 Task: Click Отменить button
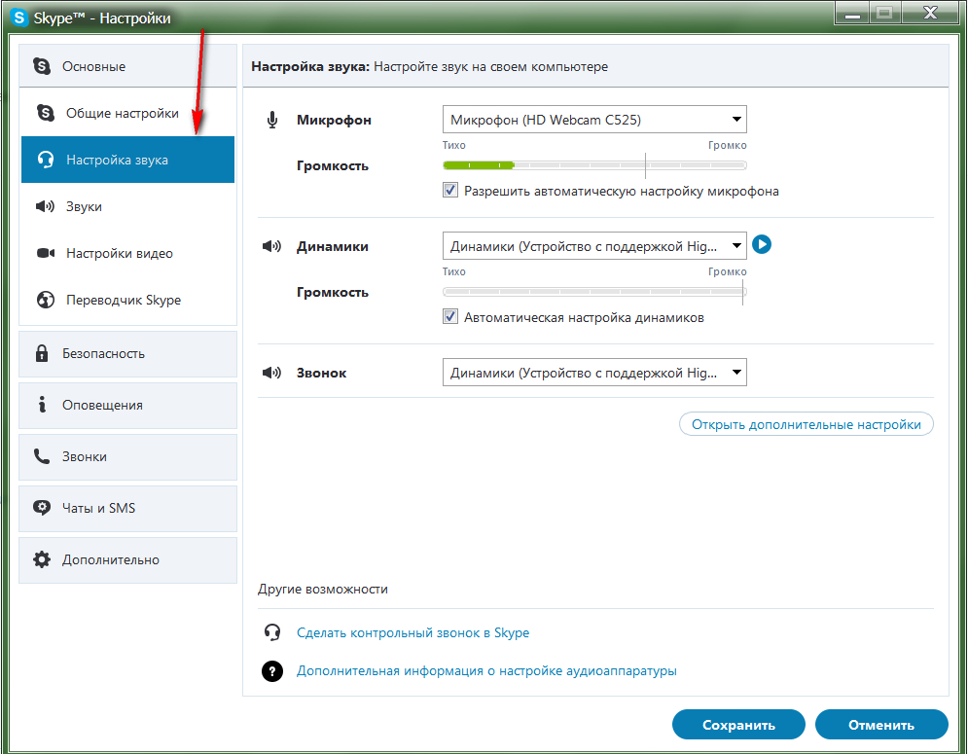click(881, 725)
